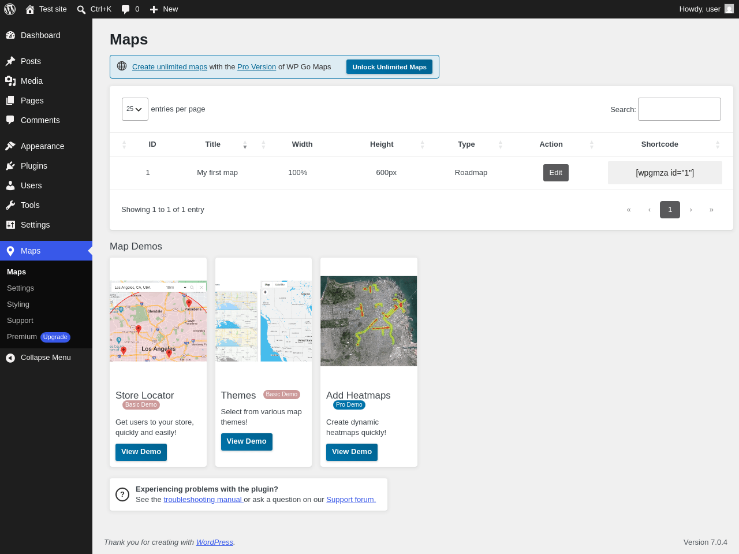Click the user avatar icon
739x554 pixels.
click(729, 9)
